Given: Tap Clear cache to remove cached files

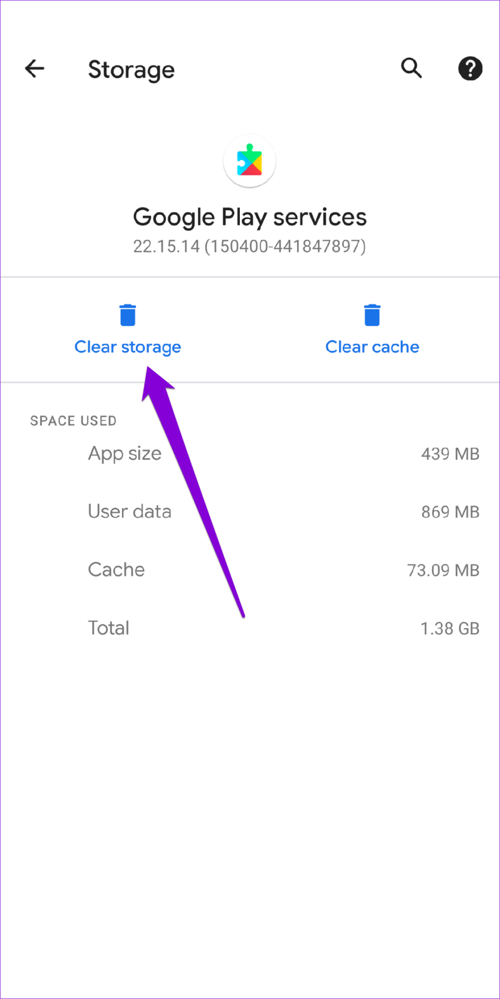Looking at the screenshot, I should click(x=372, y=347).
